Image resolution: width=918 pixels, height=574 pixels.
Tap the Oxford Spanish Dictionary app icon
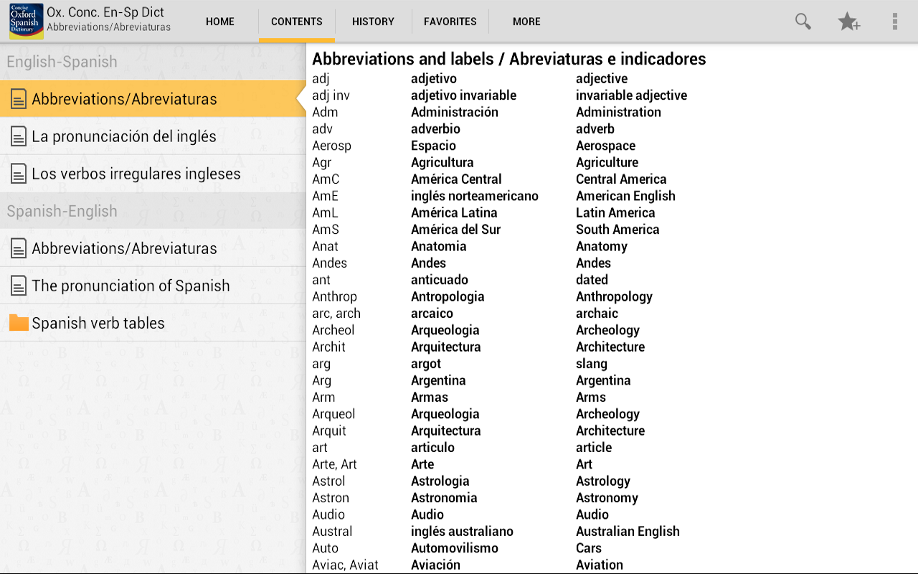click(26, 21)
